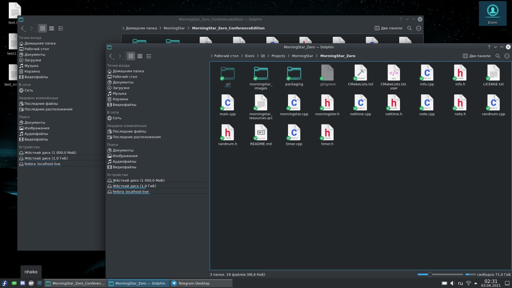The image size is (512, 288).
Task: Select randnum.h file
Action: [228, 135]
